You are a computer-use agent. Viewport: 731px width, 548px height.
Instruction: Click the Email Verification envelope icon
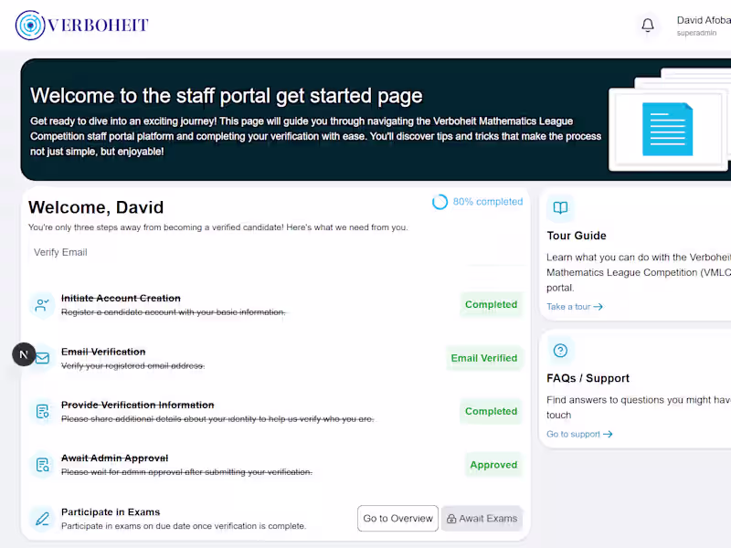42,357
